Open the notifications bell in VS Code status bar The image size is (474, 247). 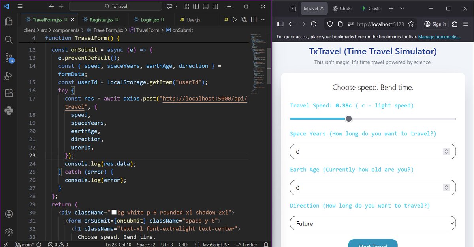[x=266, y=244]
